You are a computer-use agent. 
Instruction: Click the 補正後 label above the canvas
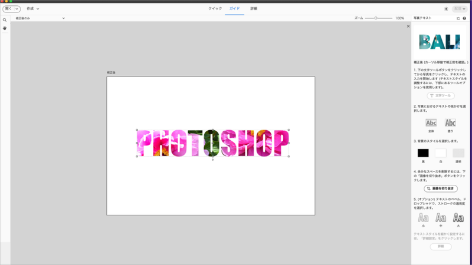point(111,72)
